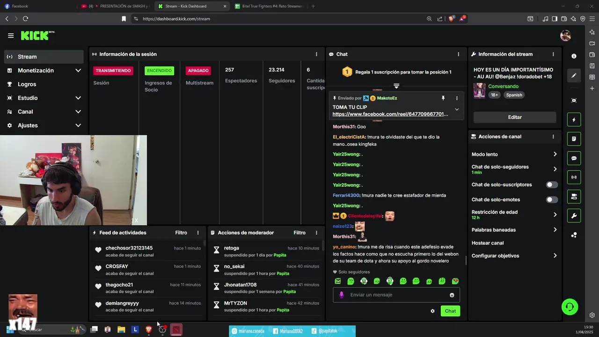The width and height of the screenshot is (599, 337).
Task: Click the green headset support button
Action: 570,307
